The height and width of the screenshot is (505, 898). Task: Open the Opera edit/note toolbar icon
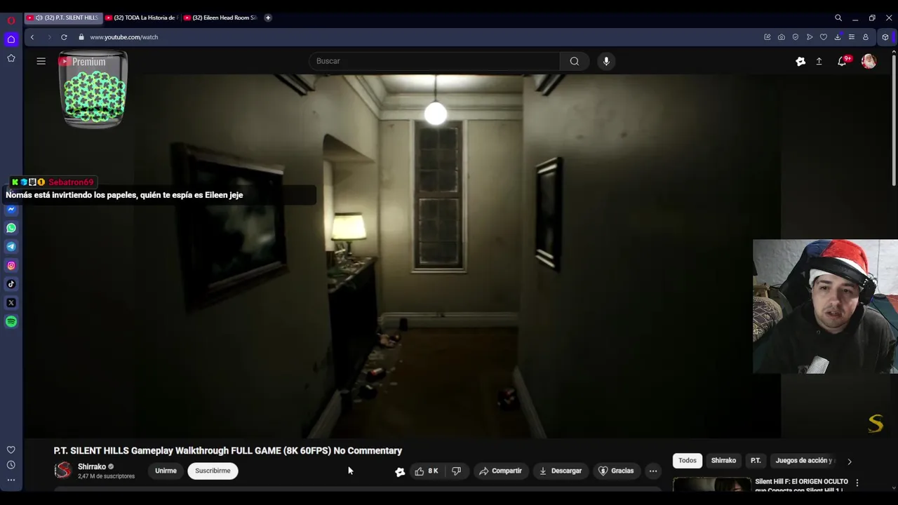768,37
